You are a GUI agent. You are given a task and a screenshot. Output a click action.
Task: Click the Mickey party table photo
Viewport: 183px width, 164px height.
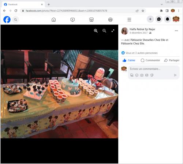59,94
